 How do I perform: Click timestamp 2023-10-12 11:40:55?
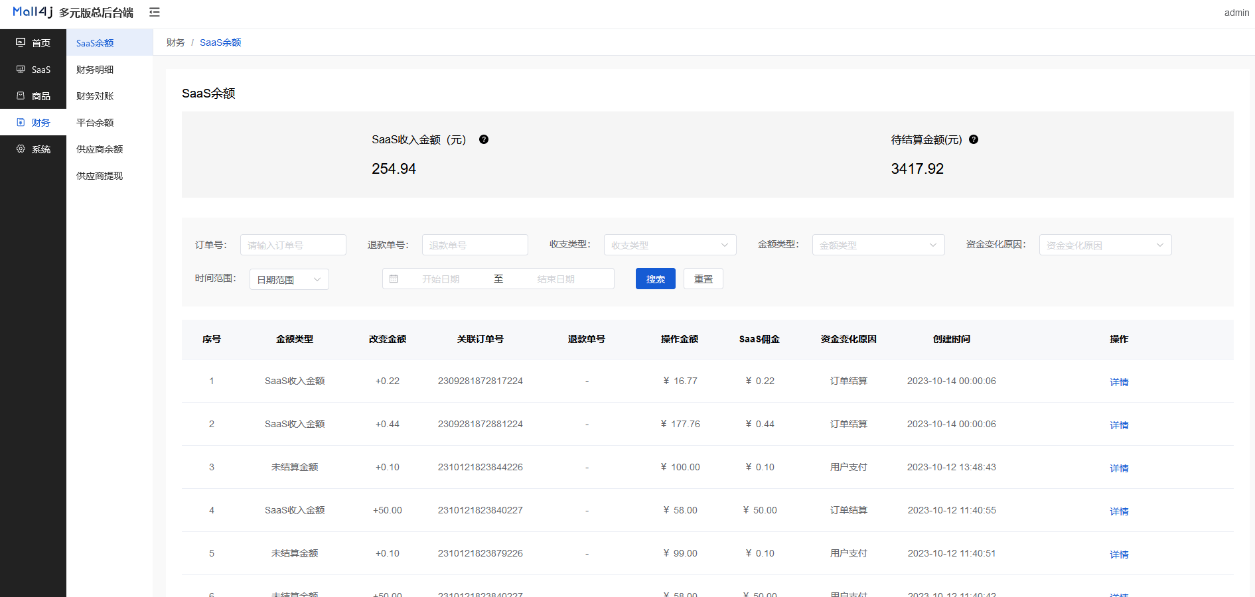952,510
